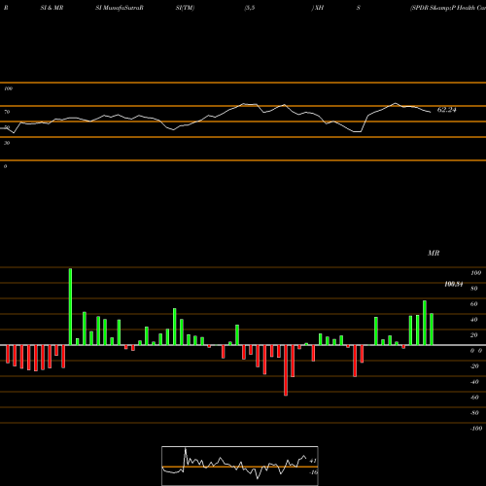Click the -60 label on MR axis
The image size is (486, 486).
474,398
